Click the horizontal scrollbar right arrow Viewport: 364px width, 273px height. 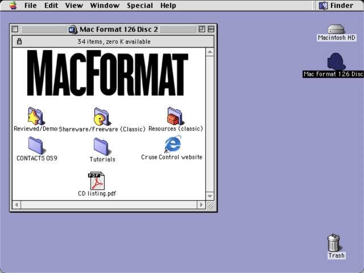pos(201,205)
